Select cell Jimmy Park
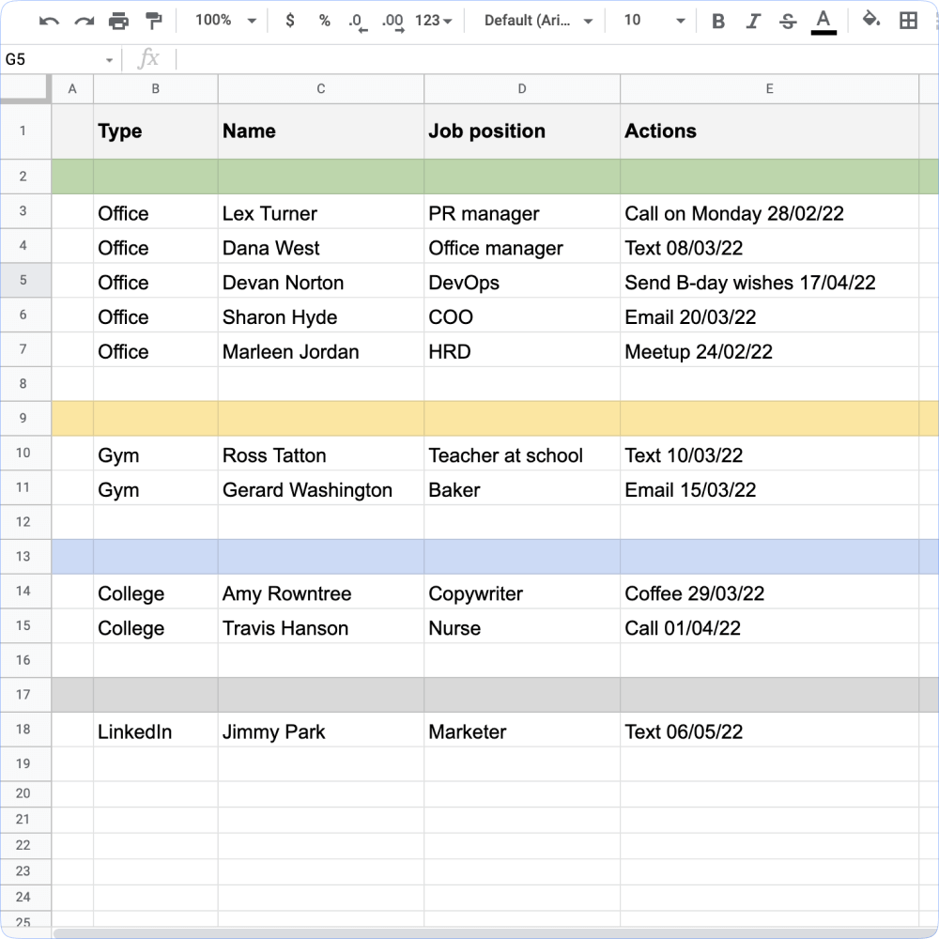 321,730
